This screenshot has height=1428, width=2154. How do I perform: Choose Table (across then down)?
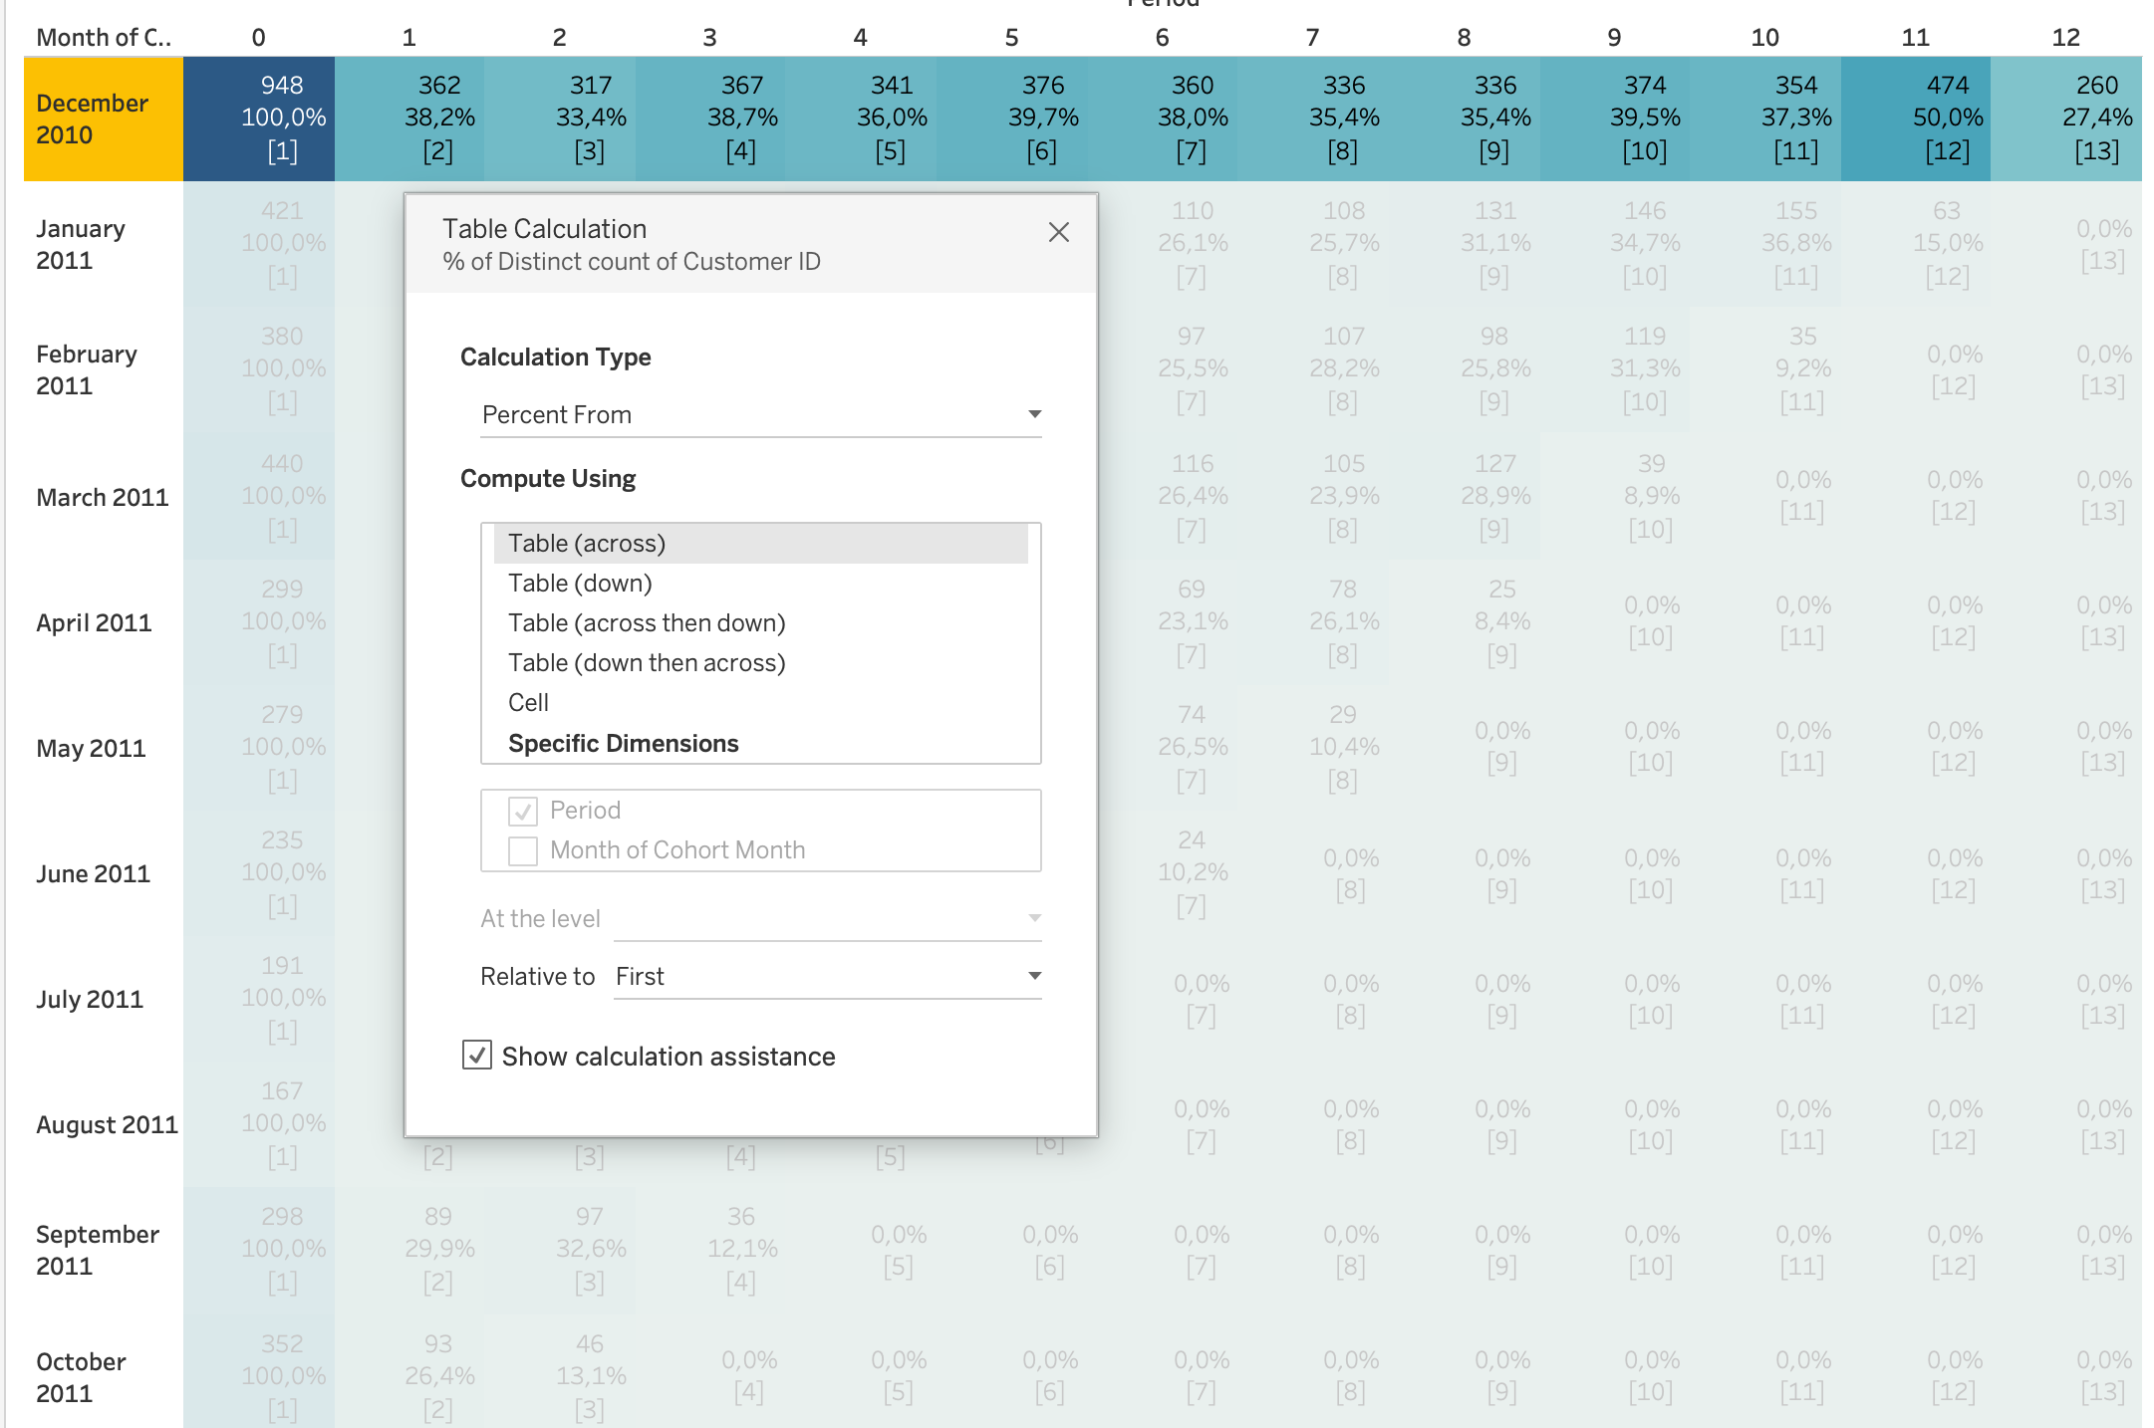pos(647,623)
